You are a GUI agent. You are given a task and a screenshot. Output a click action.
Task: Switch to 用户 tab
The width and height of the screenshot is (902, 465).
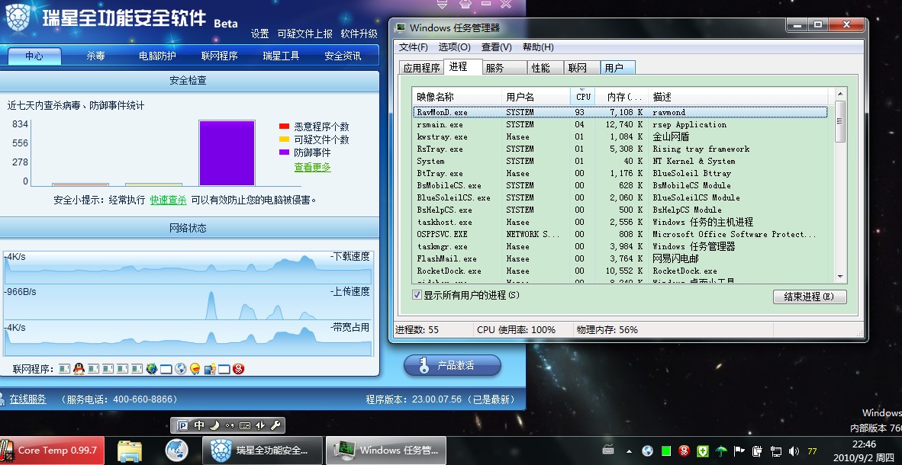(x=618, y=68)
